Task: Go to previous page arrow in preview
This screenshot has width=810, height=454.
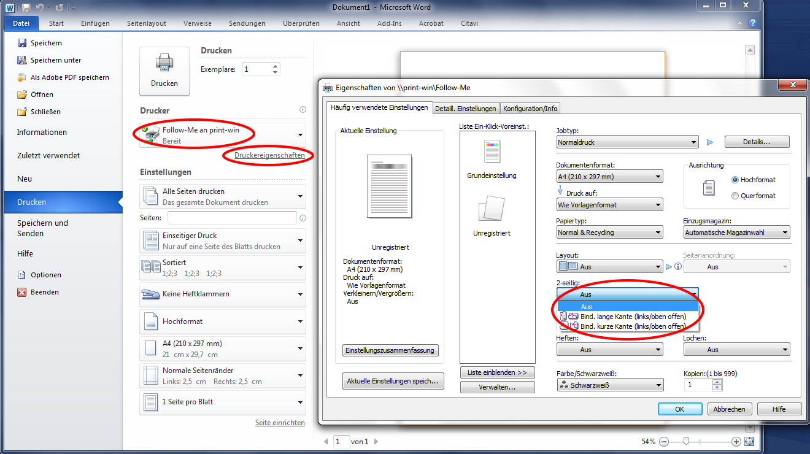Action: point(326,441)
